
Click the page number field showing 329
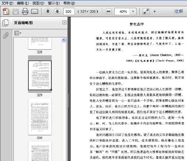69,12
